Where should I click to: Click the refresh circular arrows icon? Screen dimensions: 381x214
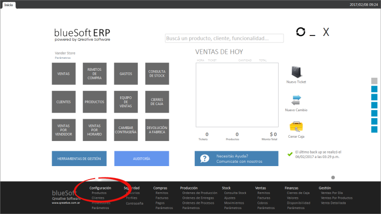coord(300,32)
